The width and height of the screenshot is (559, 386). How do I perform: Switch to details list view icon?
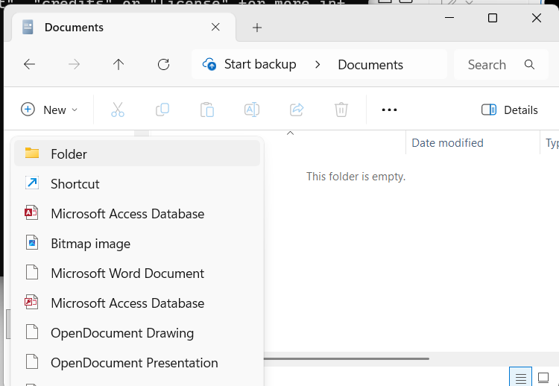coord(520,377)
